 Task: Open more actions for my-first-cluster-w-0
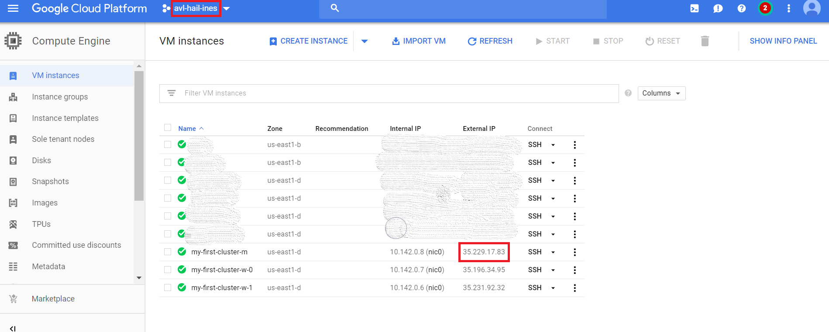tap(574, 270)
